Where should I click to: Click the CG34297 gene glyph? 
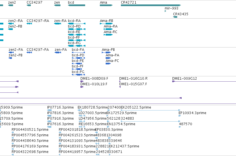[29, 5]
